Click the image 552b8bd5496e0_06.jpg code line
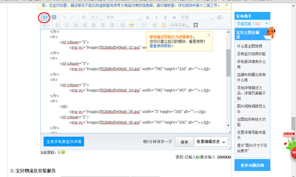 pos(140,123)
